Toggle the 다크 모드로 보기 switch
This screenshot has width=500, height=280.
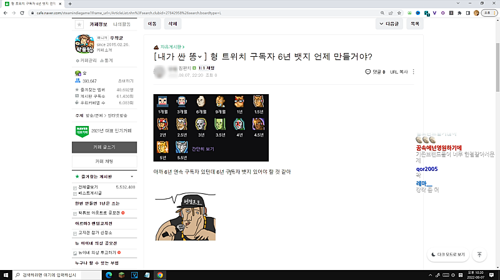click(448, 254)
